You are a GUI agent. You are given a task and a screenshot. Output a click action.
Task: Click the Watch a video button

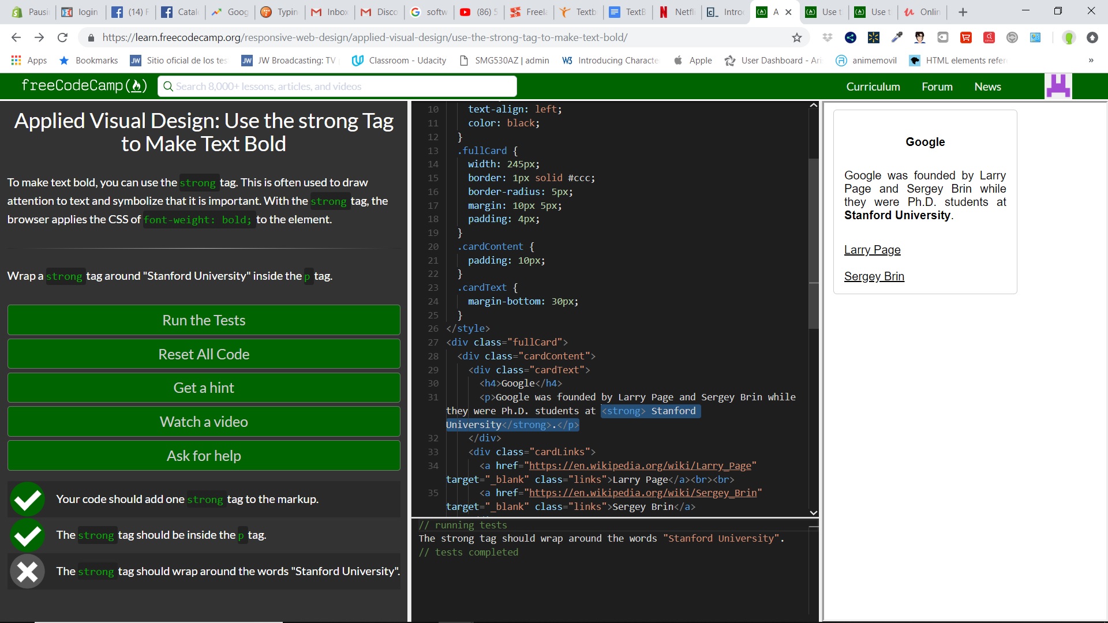204,422
